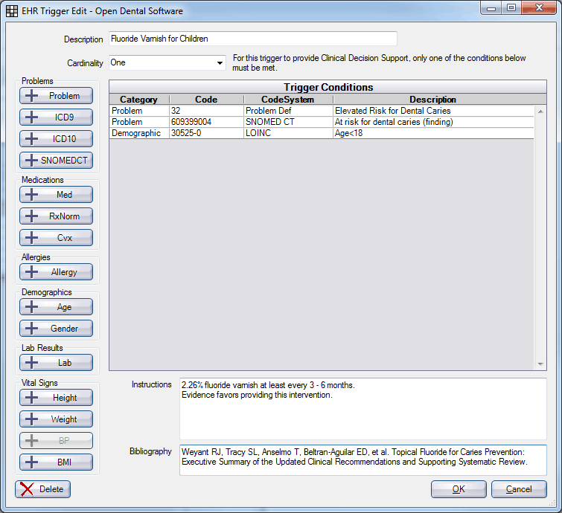Click the grid scrollbar down arrow
Screen dimensions: 562x513
(541, 364)
